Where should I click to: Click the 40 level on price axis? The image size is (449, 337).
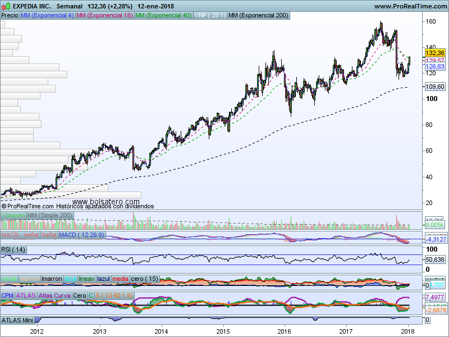429,177
